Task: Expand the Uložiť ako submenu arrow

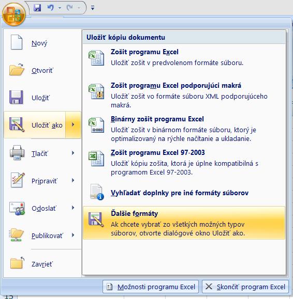Action: coord(73,124)
